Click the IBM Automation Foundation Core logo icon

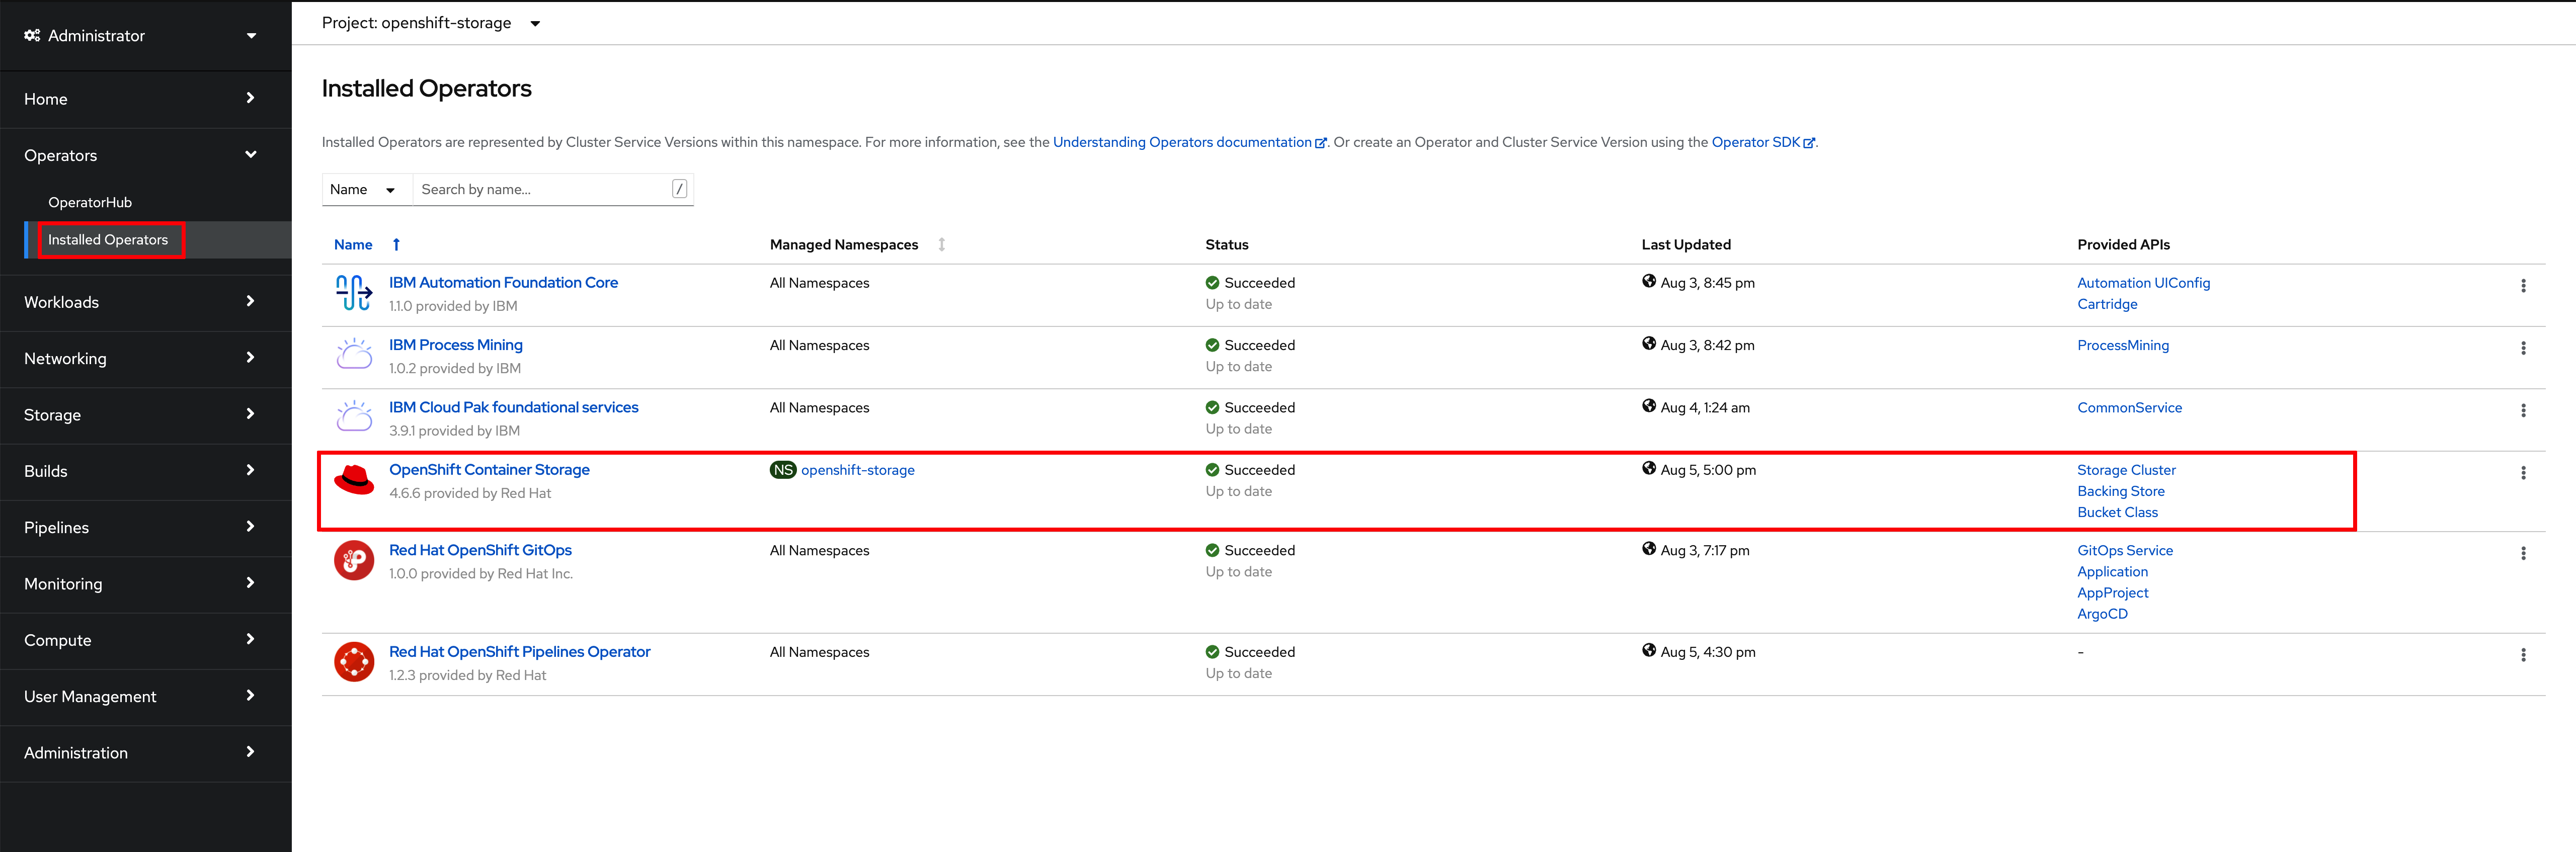(354, 293)
